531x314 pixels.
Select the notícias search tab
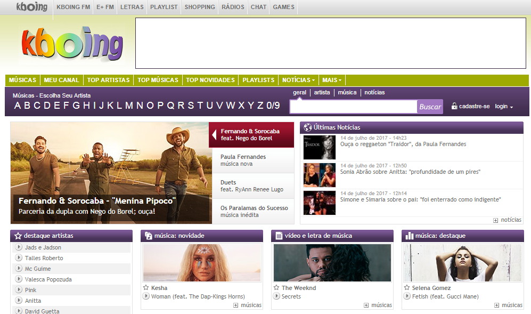click(x=374, y=92)
